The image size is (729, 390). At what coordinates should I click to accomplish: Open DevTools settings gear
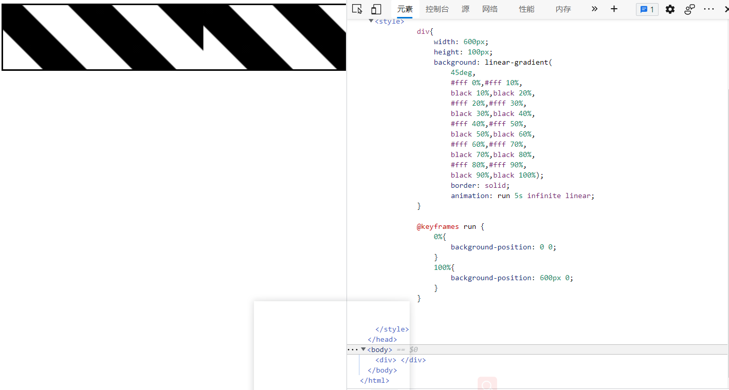click(x=670, y=9)
